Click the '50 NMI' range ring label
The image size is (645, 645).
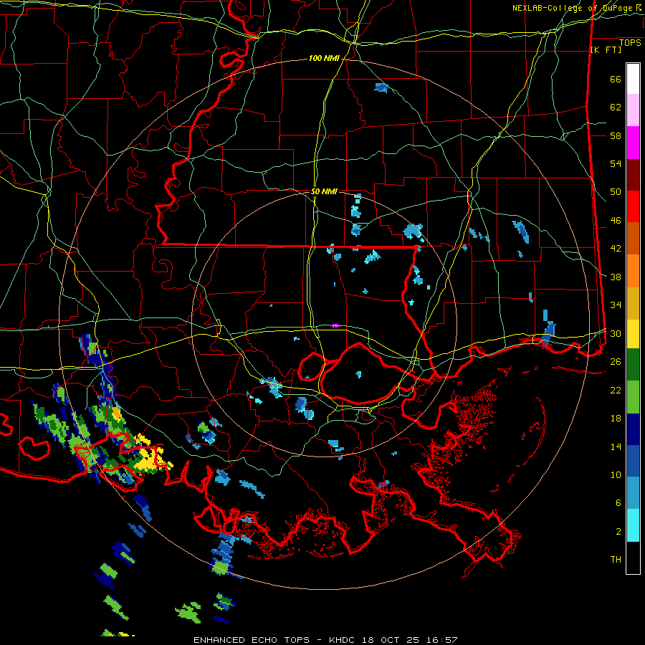click(324, 191)
